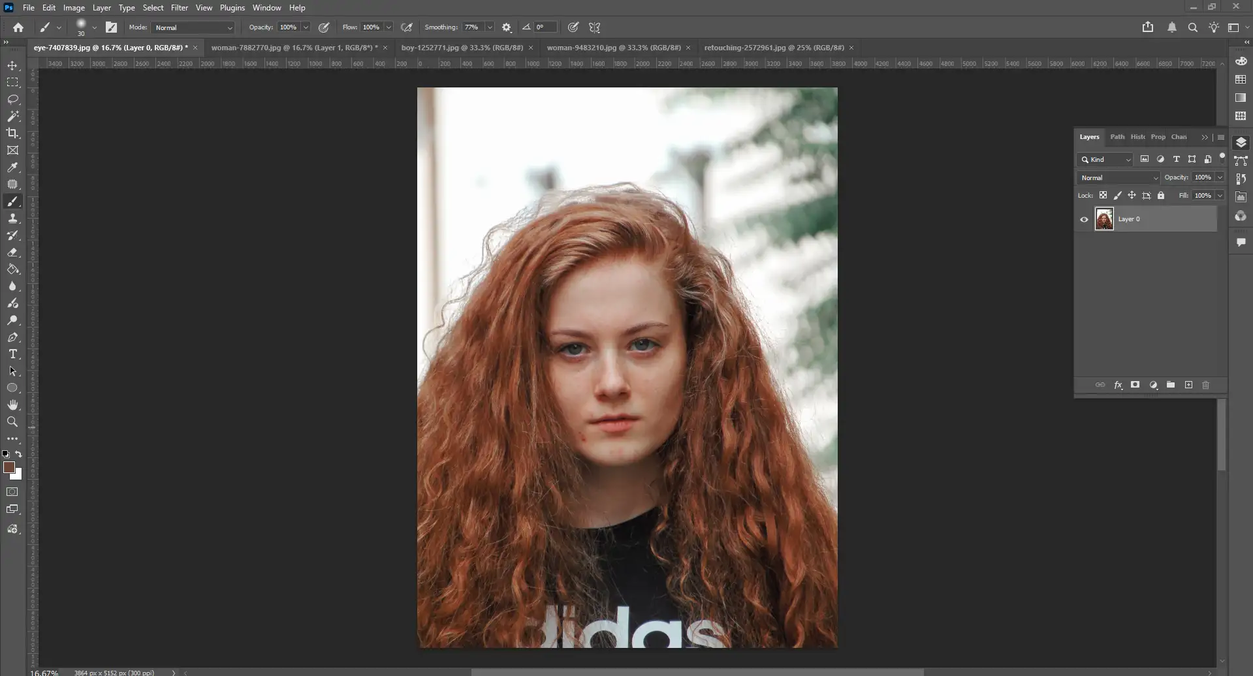Image resolution: width=1253 pixels, height=676 pixels.
Task: Create a new layer
Action: tap(1188, 385)
